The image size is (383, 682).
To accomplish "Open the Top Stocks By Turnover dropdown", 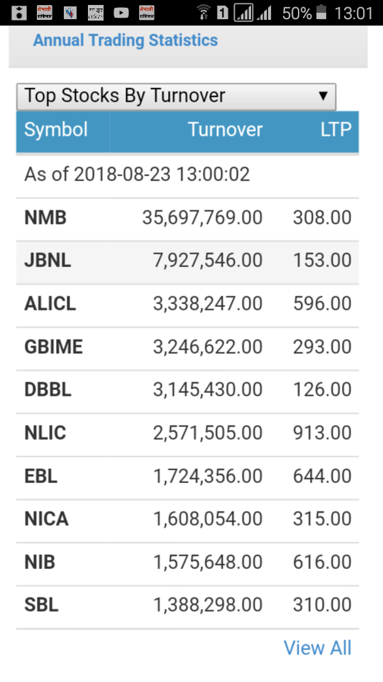I will (x=177, y=97).
